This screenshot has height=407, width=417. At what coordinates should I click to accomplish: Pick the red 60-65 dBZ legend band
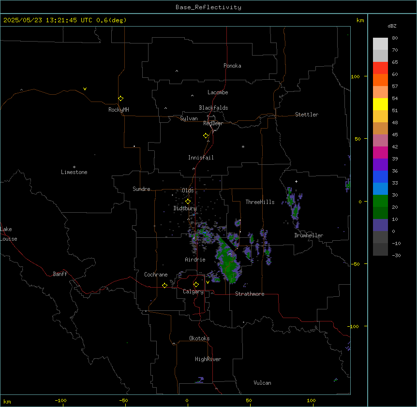click(x=380, y=68)
